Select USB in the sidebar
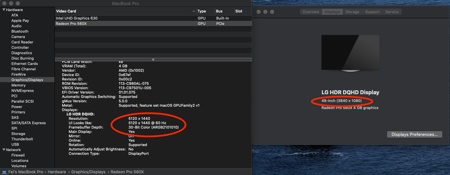450x175 pixels. point(15,144)
